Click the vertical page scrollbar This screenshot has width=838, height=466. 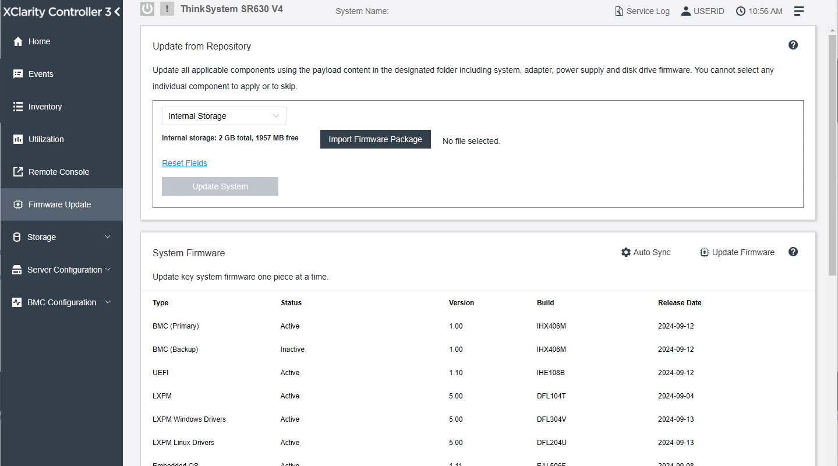pyautogui.click(x=833, y=155)
